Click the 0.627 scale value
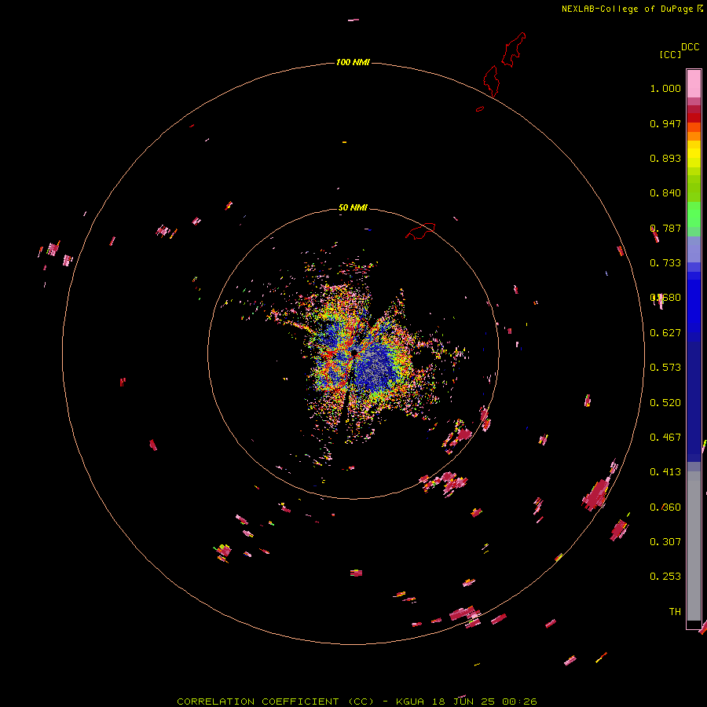The image size is (707, 707). coord(665,333)
